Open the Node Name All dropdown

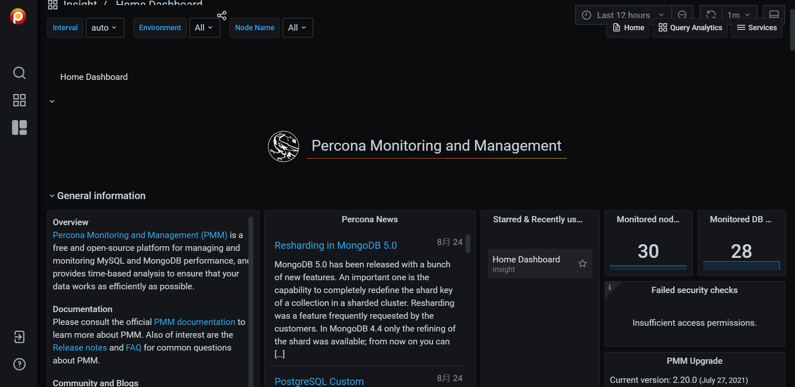[x=298, y=28]
